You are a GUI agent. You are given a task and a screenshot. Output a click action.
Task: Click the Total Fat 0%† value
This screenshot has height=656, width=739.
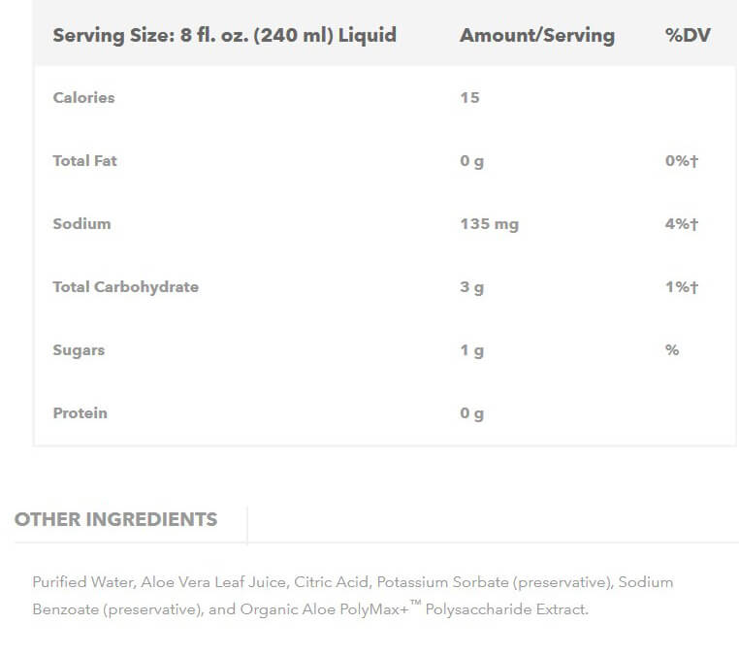coord(682,161)
